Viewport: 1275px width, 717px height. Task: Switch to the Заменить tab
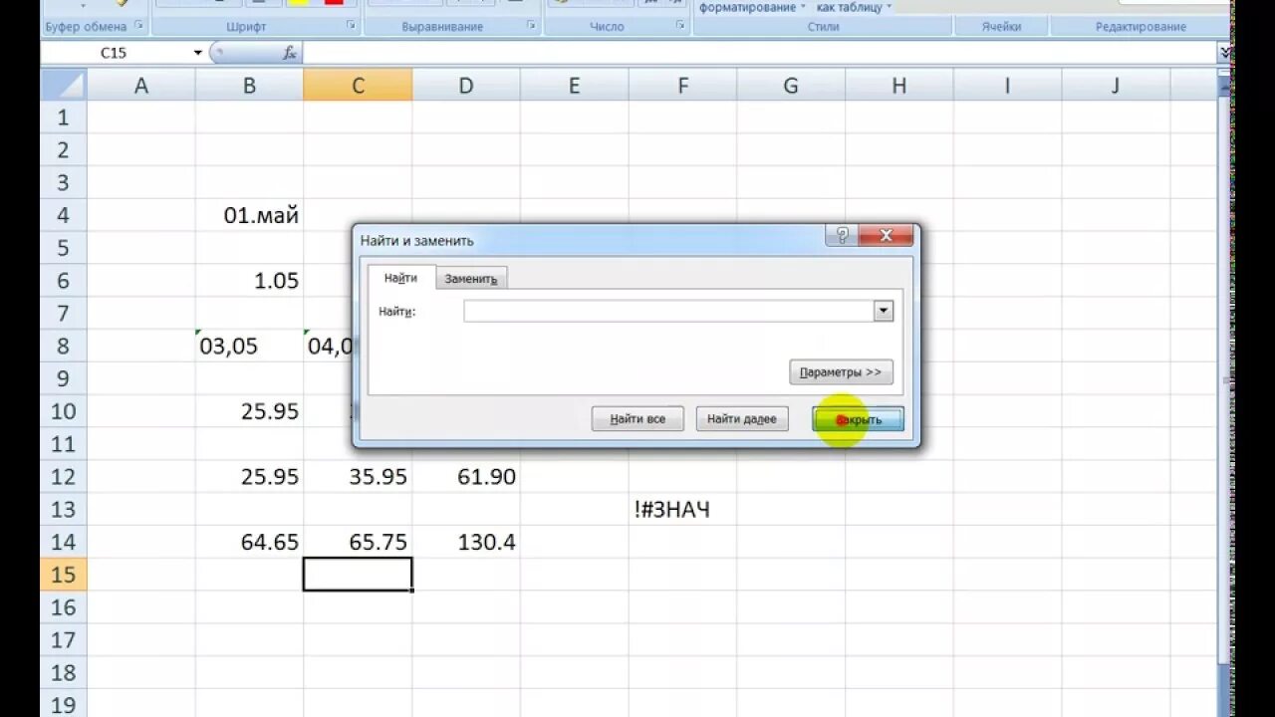471,279
